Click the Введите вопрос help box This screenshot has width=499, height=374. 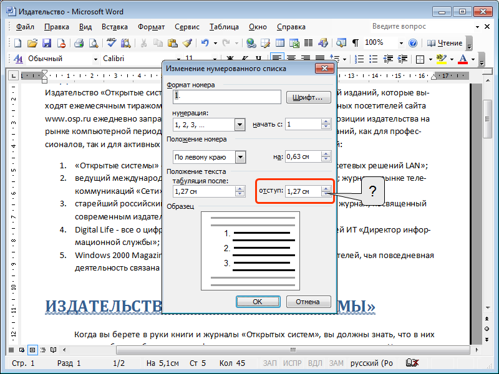(x=422, y=26)
